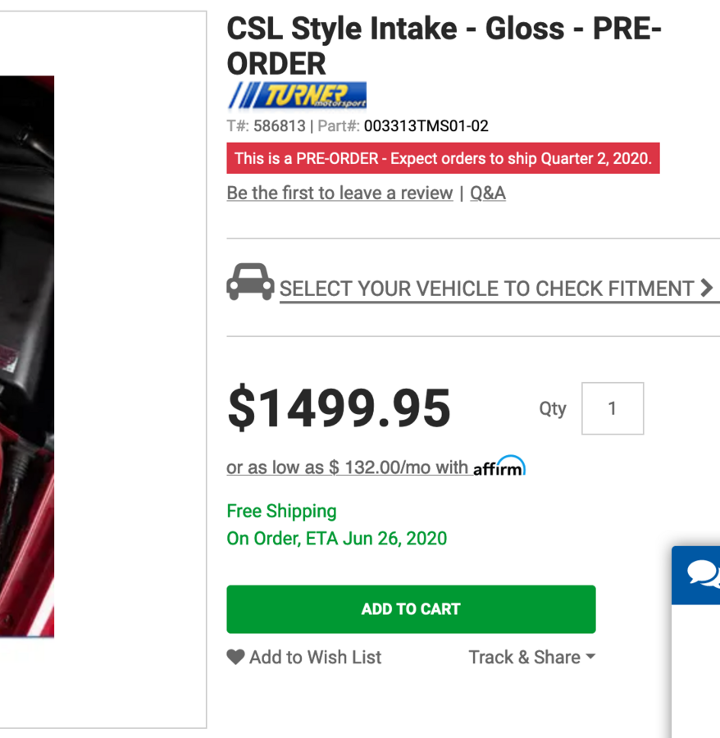720x738 pixels.
Task: Open the 'Be the first to leave a review' link
Action: click(339, 193)
